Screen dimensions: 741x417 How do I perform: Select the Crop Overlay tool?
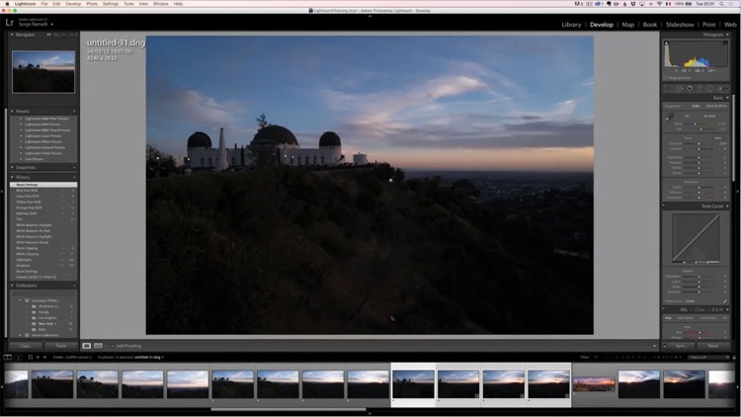coord(669,88)
